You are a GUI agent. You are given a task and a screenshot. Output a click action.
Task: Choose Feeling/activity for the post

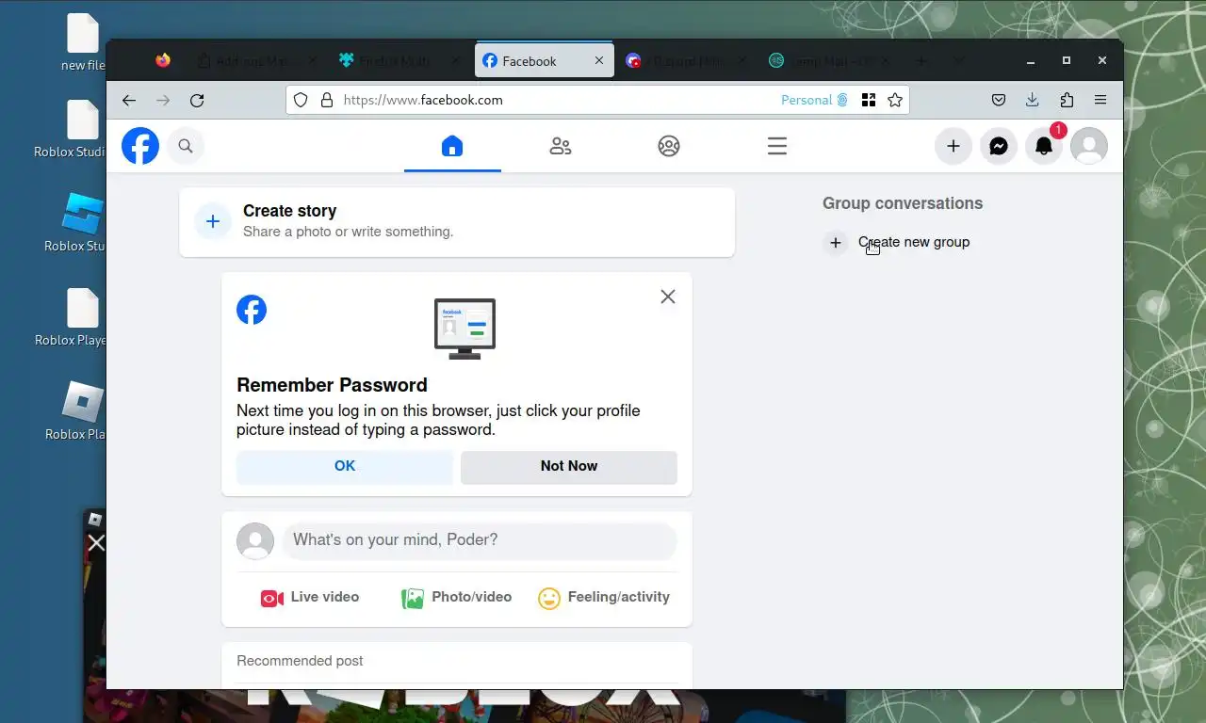tap(604, 598)
